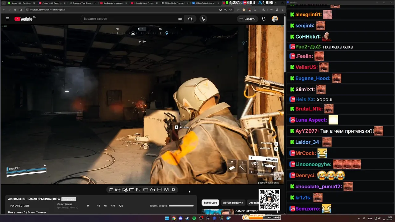The image size is (395, 222).
Task: Click the browser back arrow
Action: [x=4, y=10]
